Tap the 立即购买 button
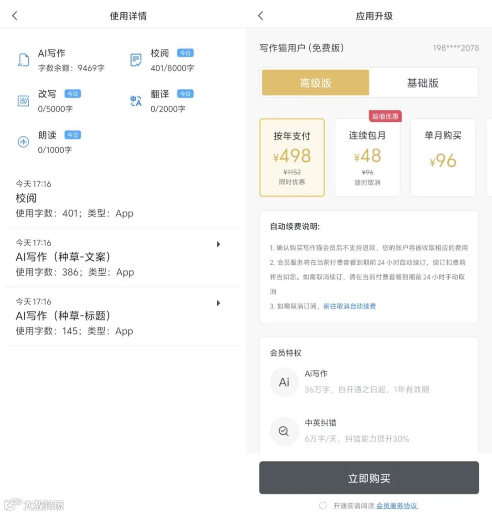The height and width of the screenshot is (514, 492). coord(369,478)
